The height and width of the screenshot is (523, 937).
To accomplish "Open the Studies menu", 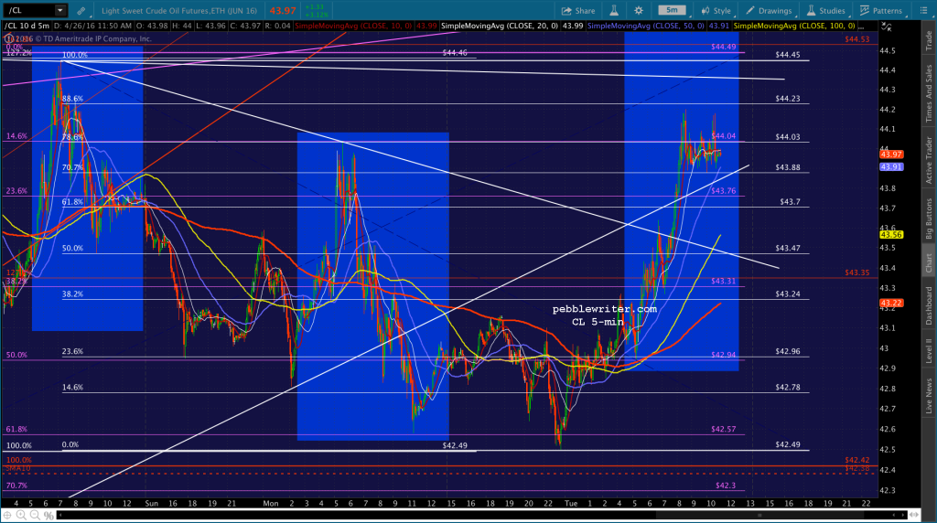I will (x=825, y=11).
